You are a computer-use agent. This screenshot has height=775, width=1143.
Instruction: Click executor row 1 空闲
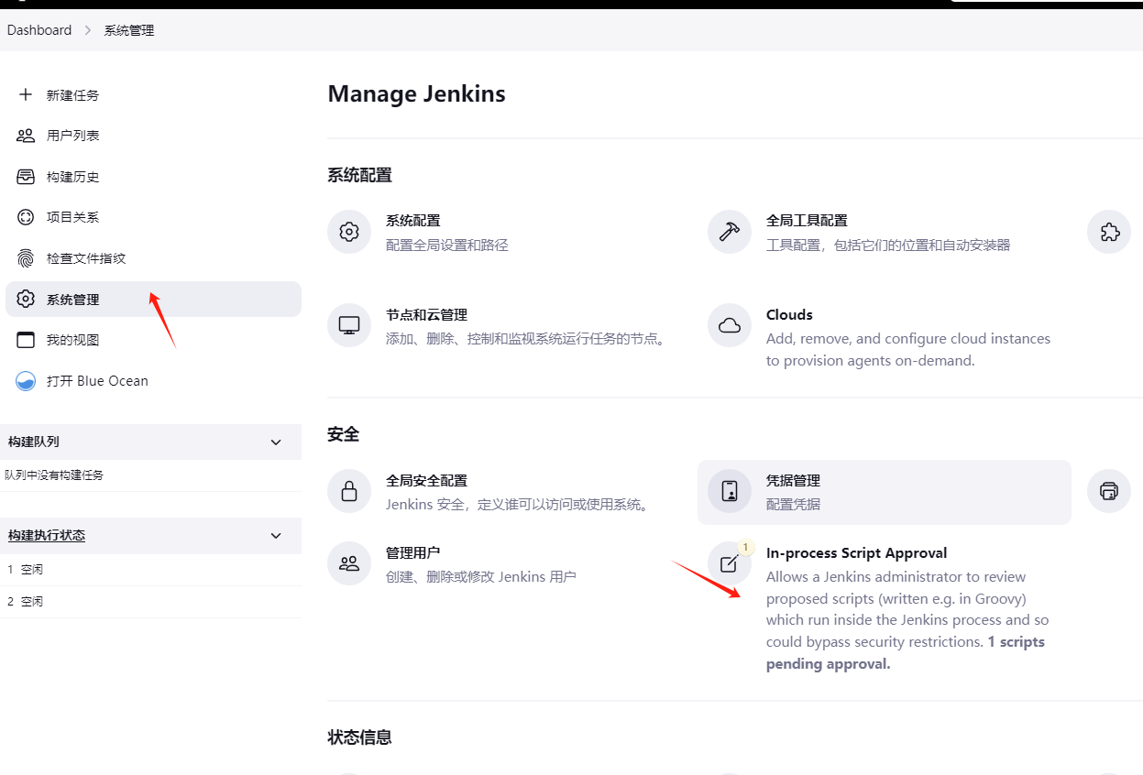pyautogui.click(x=150, y=569)
